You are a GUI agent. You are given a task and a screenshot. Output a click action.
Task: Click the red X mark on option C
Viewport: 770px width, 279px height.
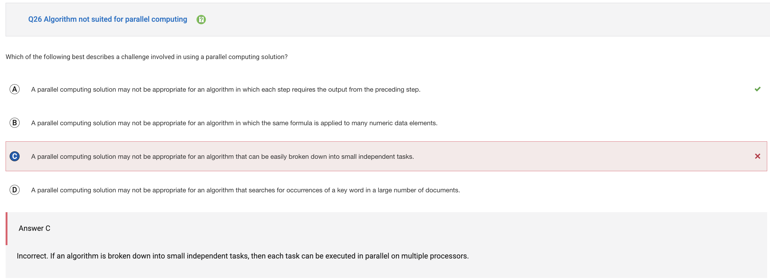click(x=758, y=156)
